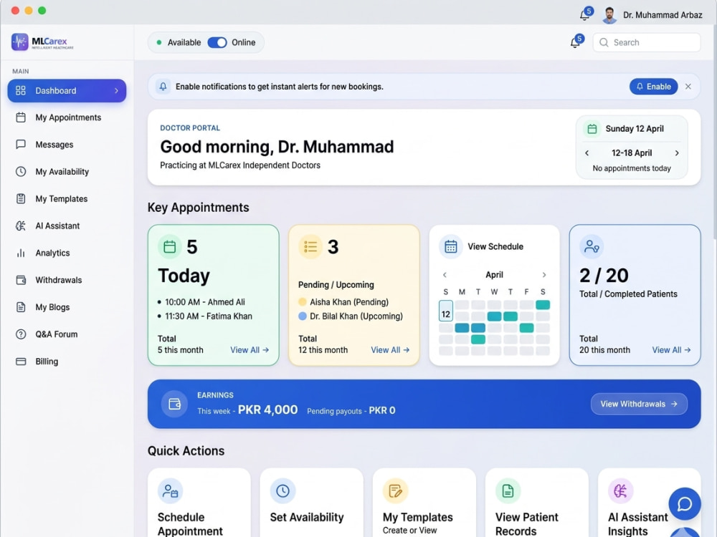View all completed patients
This screenshot has height=537, width=717.
click(x=671, y=350)
